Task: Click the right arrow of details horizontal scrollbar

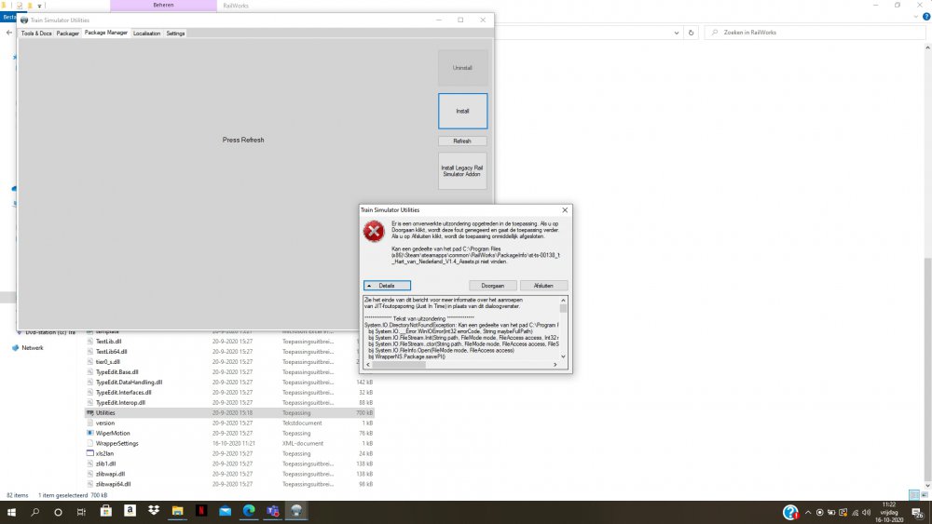Action: pos(555,364)
